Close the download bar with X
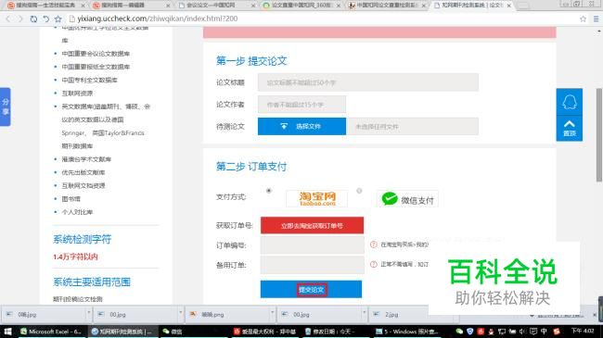Image resolution: width=603 pixels, height=338 pixels. coord(595,315)
